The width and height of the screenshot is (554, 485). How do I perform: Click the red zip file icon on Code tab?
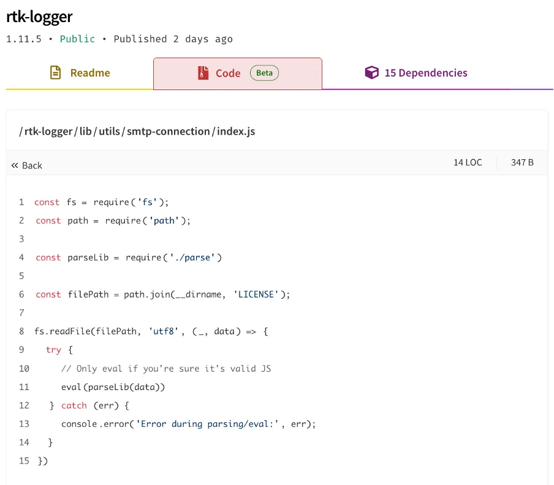point(203,73)
